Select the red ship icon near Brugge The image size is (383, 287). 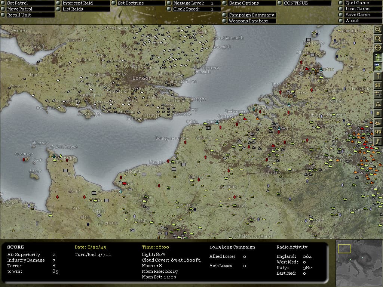245,118
